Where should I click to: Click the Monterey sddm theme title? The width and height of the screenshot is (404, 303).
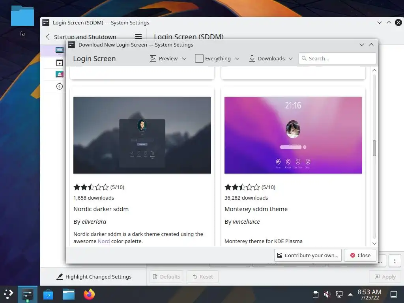(x=256, y=209)
